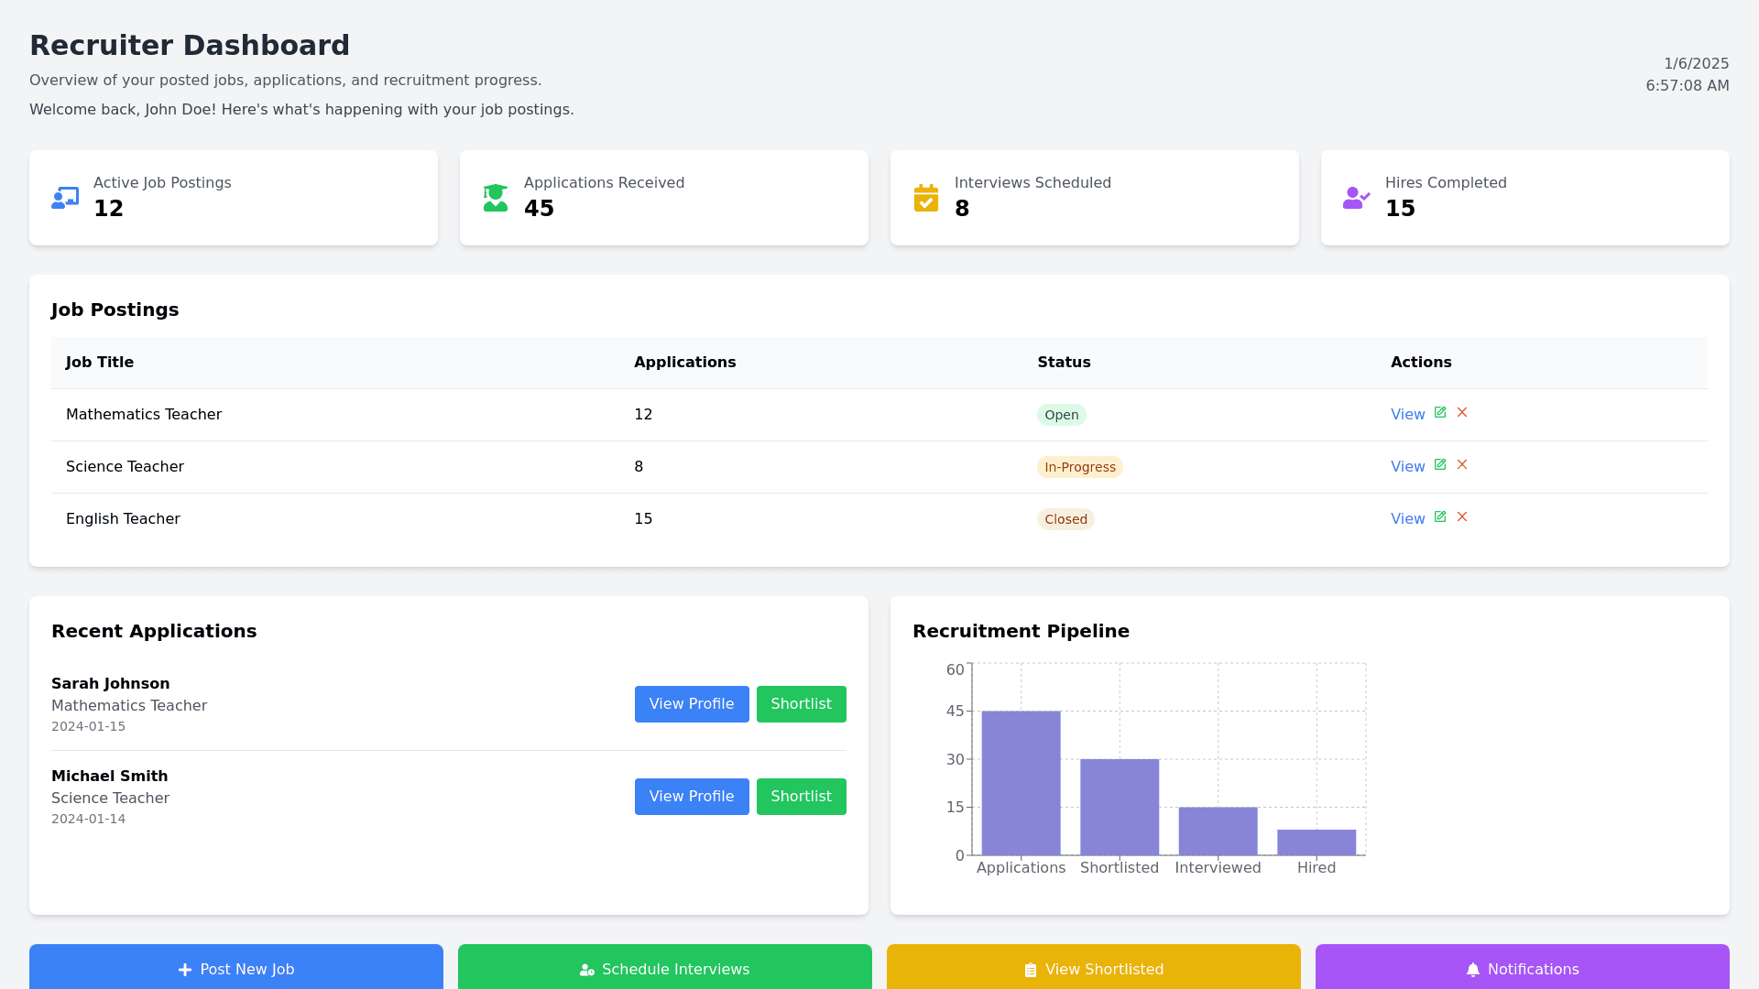This screenshot has width=1759, height=989.
Task: Edit the English Teacher job posting
Action: point(1440,517)
